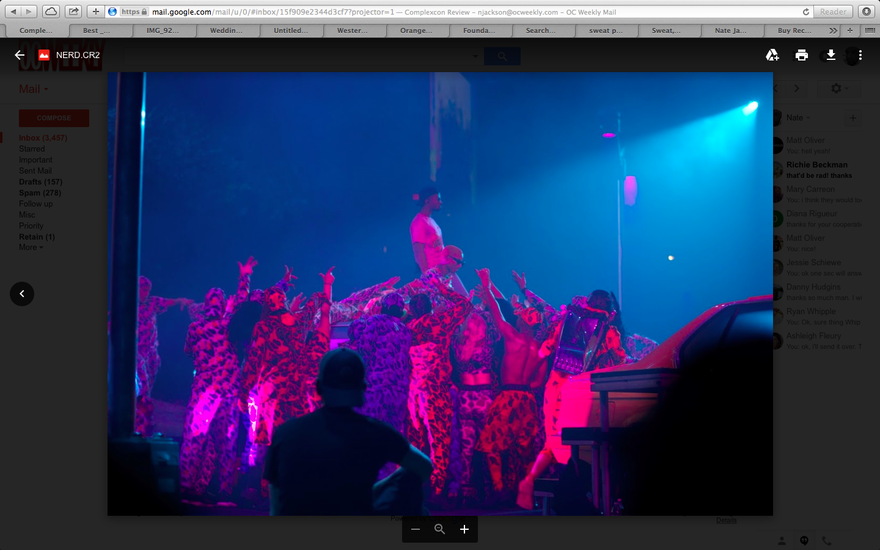Screen dimensions: 880x550
Task: Go to previous attachment with left chevron
Action: pyautogui.click(x=22, y=294)
